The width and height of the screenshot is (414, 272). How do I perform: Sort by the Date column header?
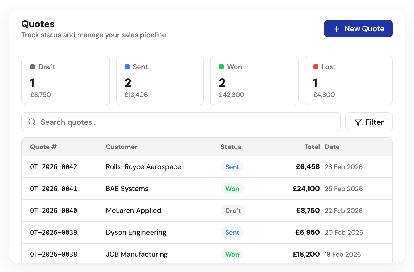332,147
